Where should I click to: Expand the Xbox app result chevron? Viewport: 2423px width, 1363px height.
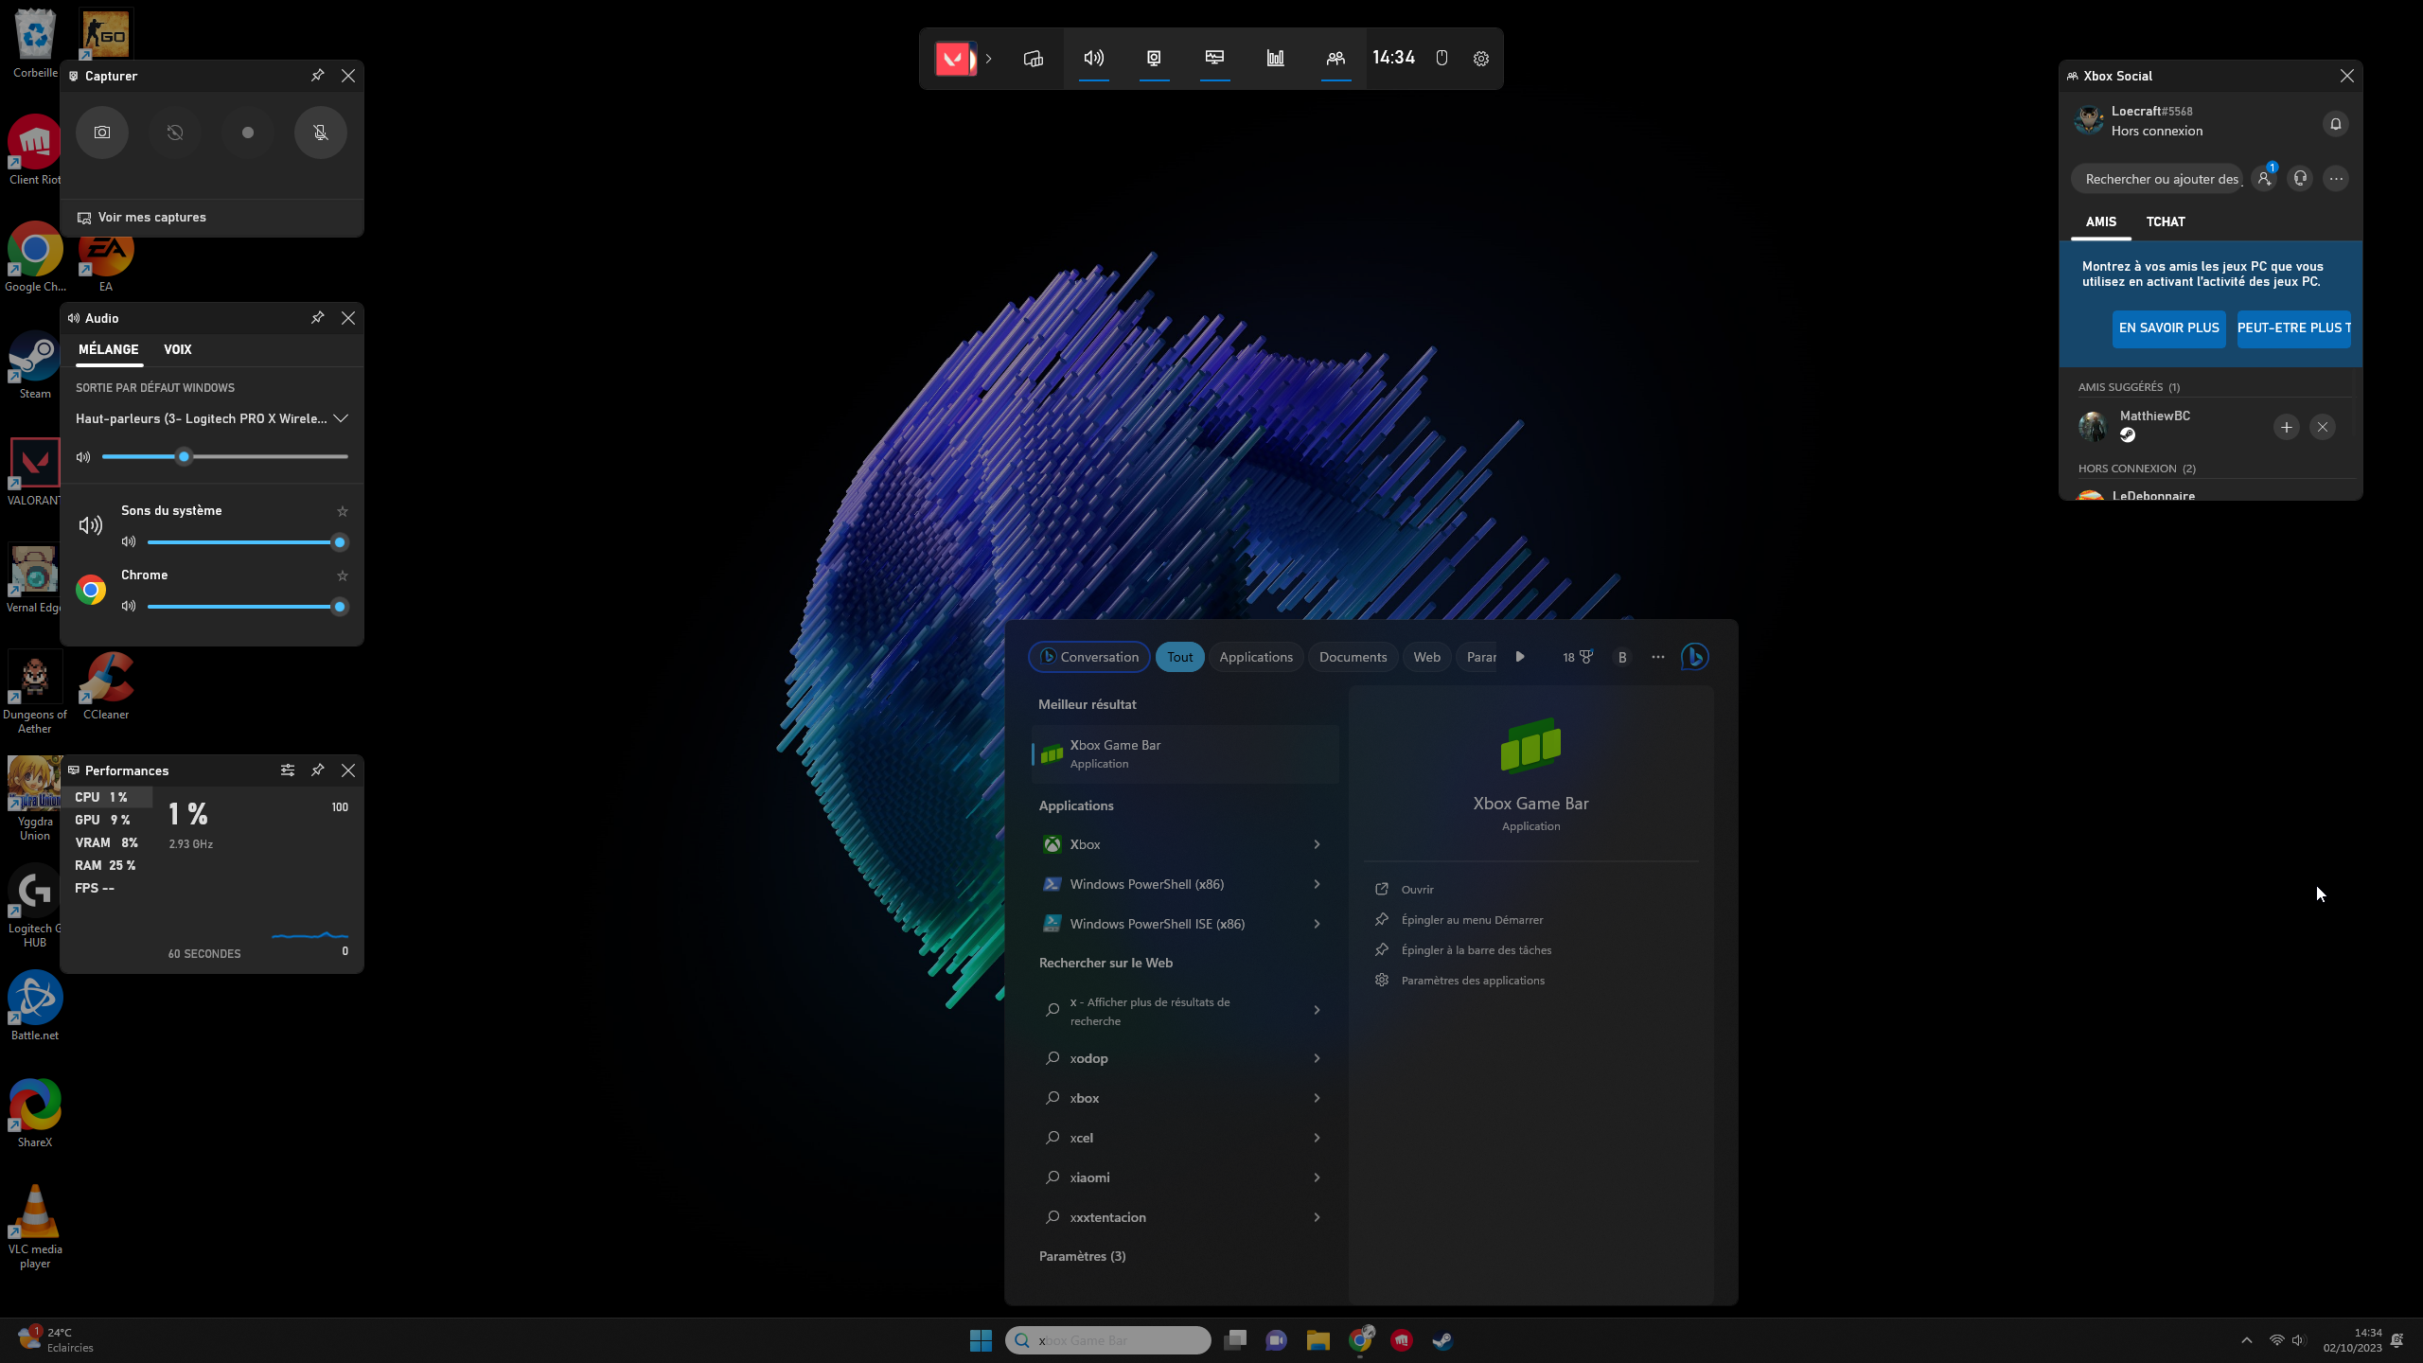pyautogui.click(x=1317, y=844)
